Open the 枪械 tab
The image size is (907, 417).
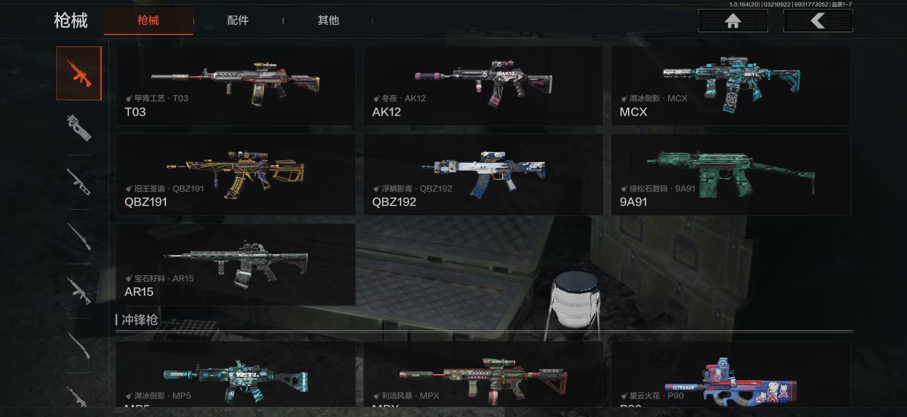[148, 20]
